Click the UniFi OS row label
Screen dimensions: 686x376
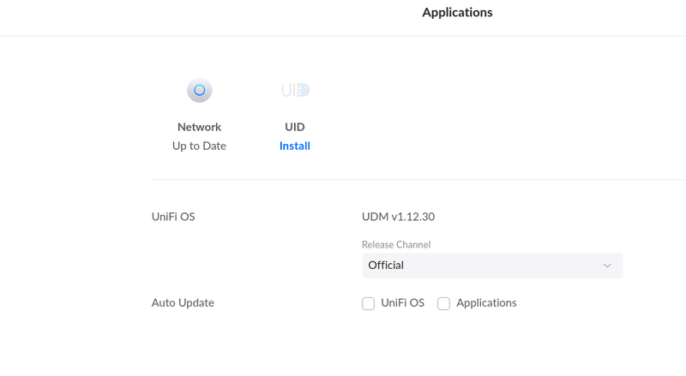[x=173, y=217]
